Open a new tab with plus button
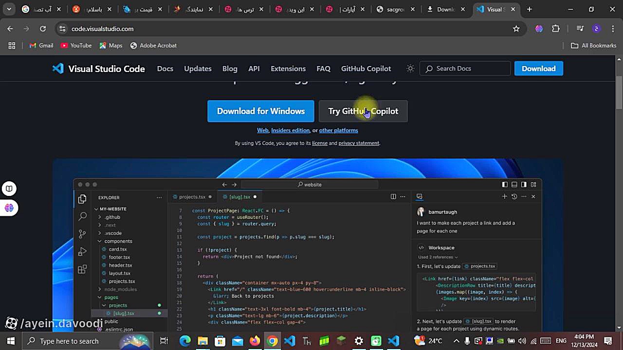Image resolution: width=623 pixels, height=350 pixels. pos(530,9)
